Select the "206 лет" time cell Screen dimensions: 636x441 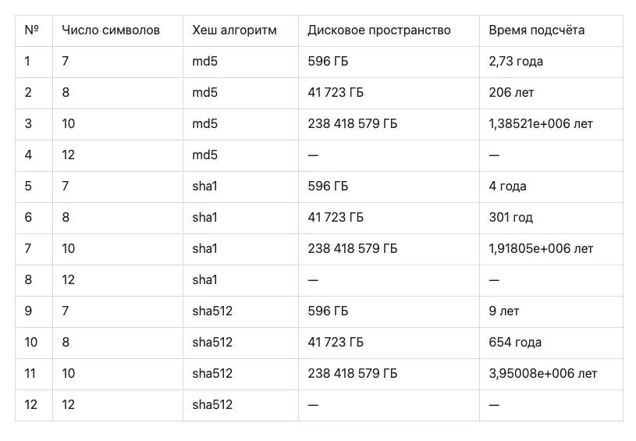[x=512, y=93]
